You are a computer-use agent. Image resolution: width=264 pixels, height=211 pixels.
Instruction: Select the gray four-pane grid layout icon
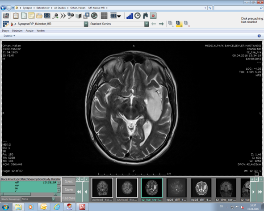(x=104, y=16)
